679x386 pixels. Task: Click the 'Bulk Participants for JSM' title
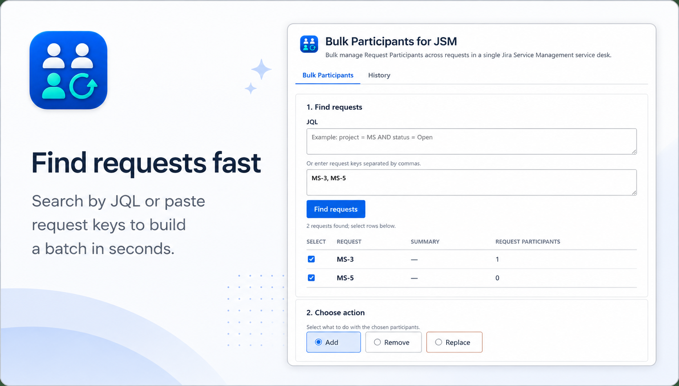(x=391, y=41)
